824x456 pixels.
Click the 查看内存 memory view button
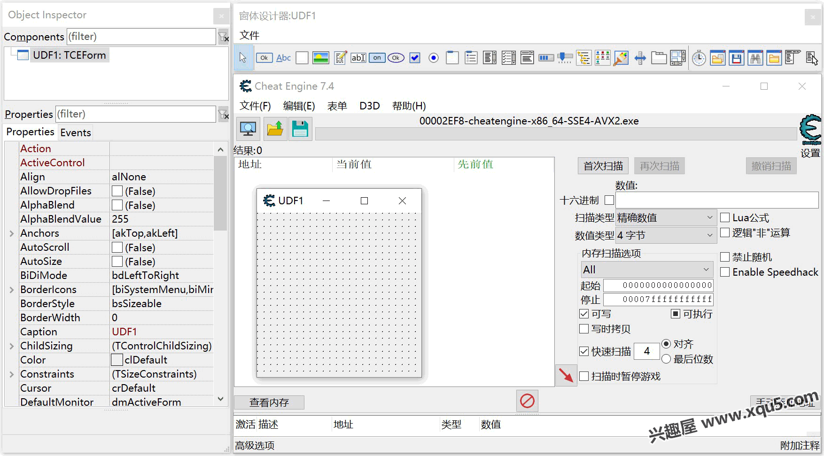click(x=269, y=402)
